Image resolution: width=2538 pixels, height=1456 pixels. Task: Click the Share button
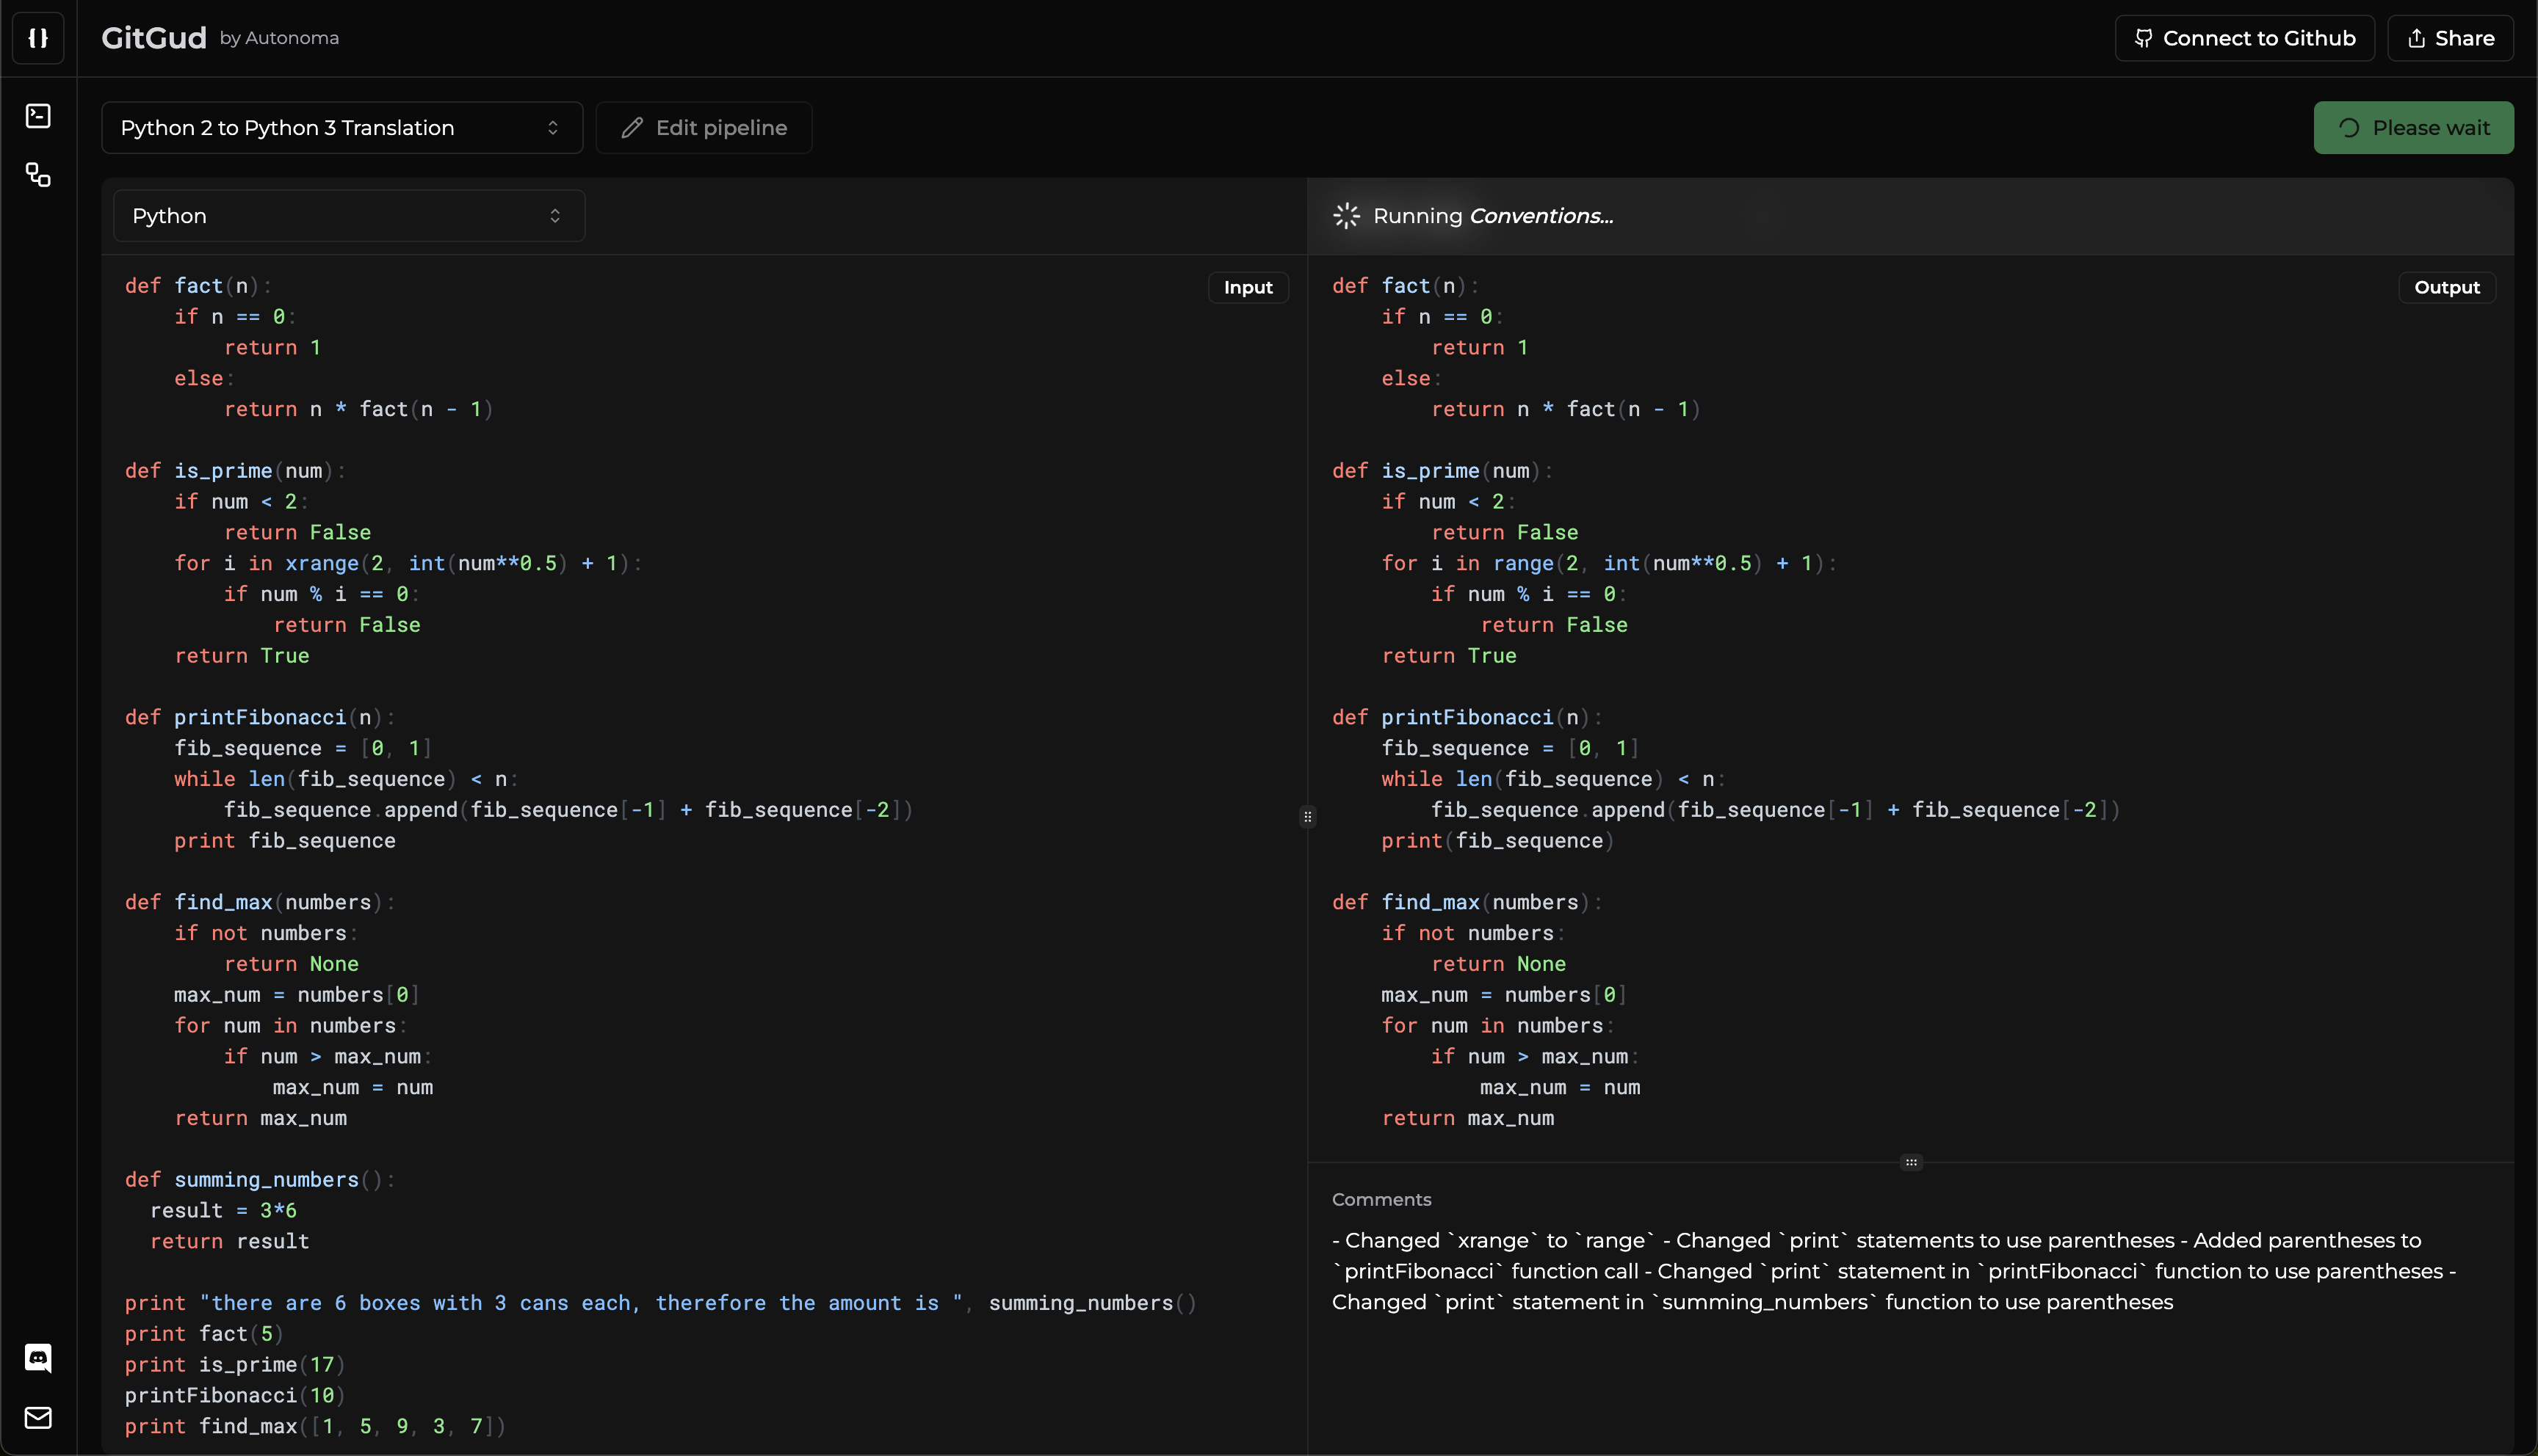point(2450,38)
